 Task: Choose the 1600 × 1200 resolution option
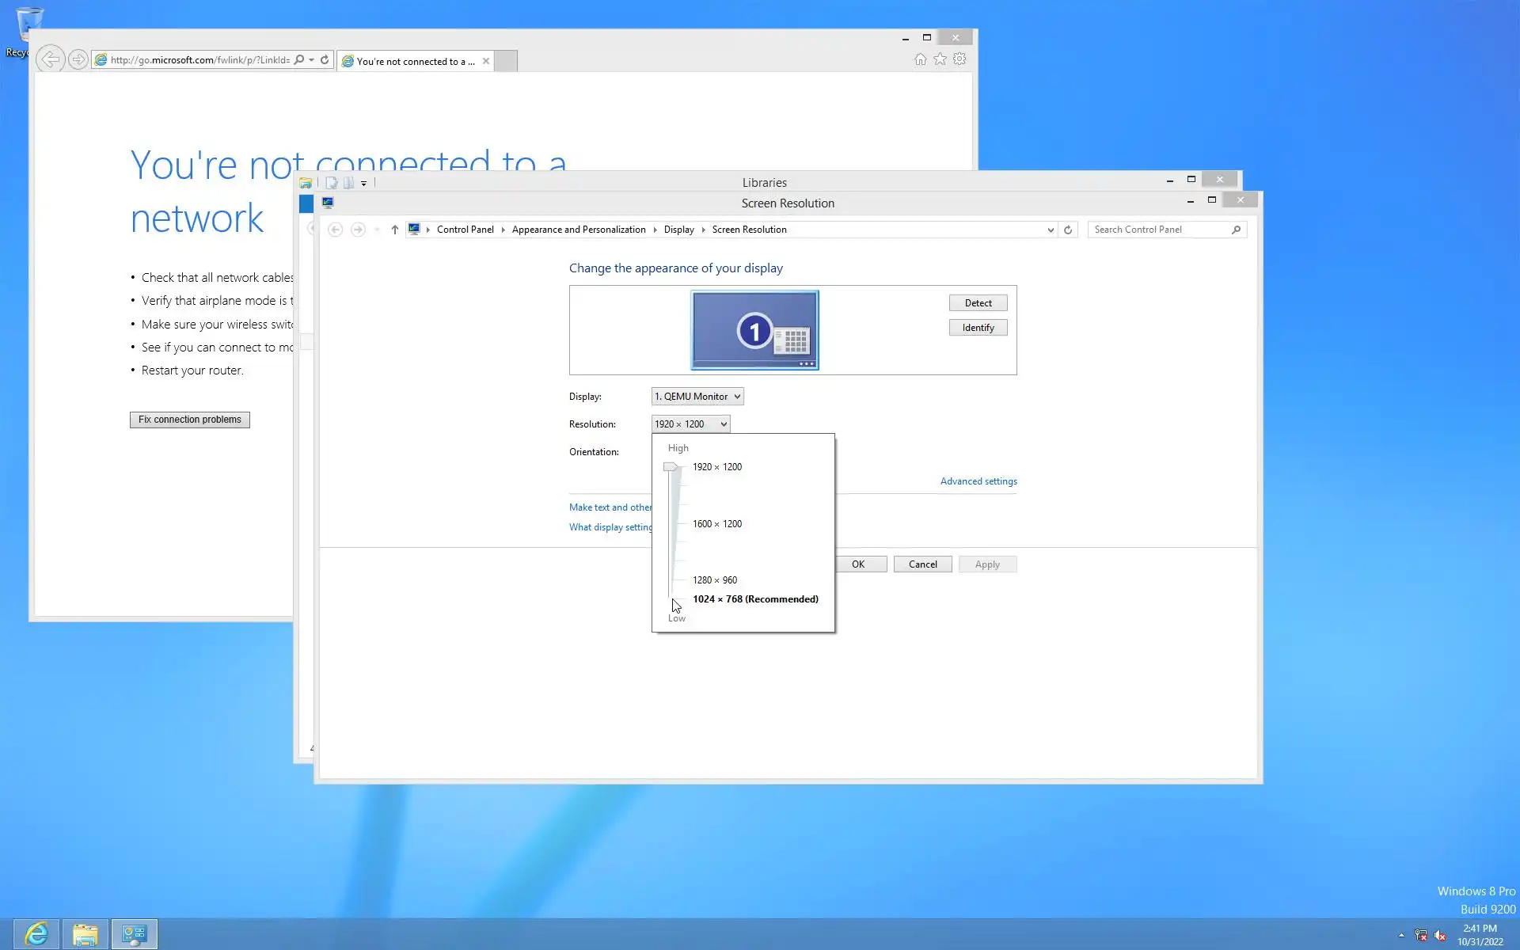pyautogui.click(x=716, y=524)
